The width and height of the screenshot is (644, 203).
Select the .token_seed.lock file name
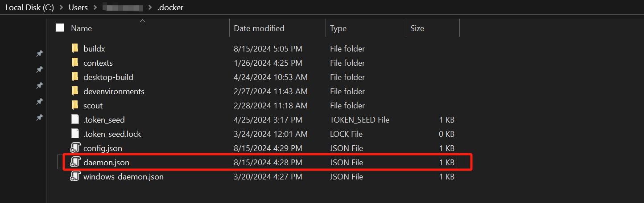click(112, 134)
